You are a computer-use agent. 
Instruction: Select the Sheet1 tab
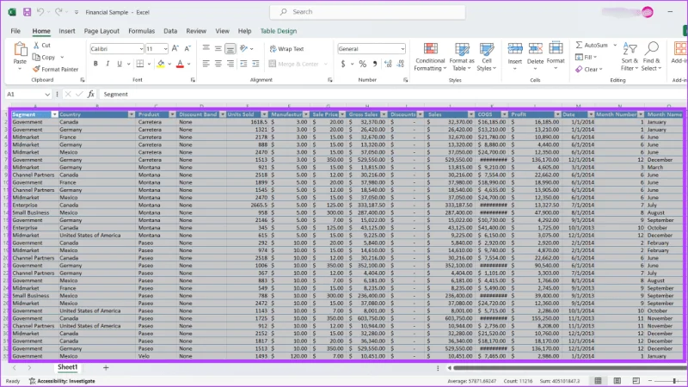[67, 367]
